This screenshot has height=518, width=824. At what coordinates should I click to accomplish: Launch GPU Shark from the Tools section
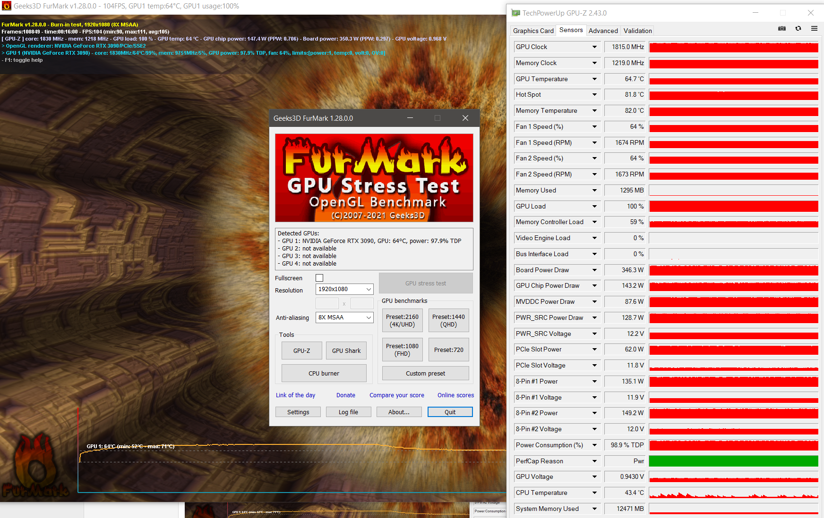[346, 351]
